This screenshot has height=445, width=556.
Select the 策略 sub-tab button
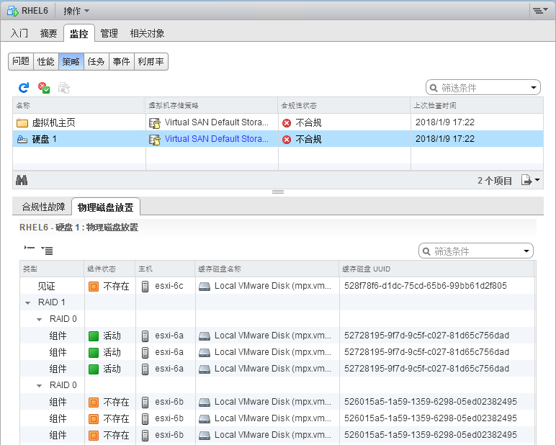pyautogui.click(x=71, y=61)
